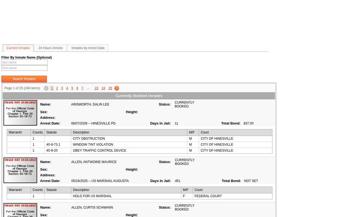The width and height of the screenshot is (347, 217).
Task: Click the NOT SET total bond value
Action: (251, 181)
